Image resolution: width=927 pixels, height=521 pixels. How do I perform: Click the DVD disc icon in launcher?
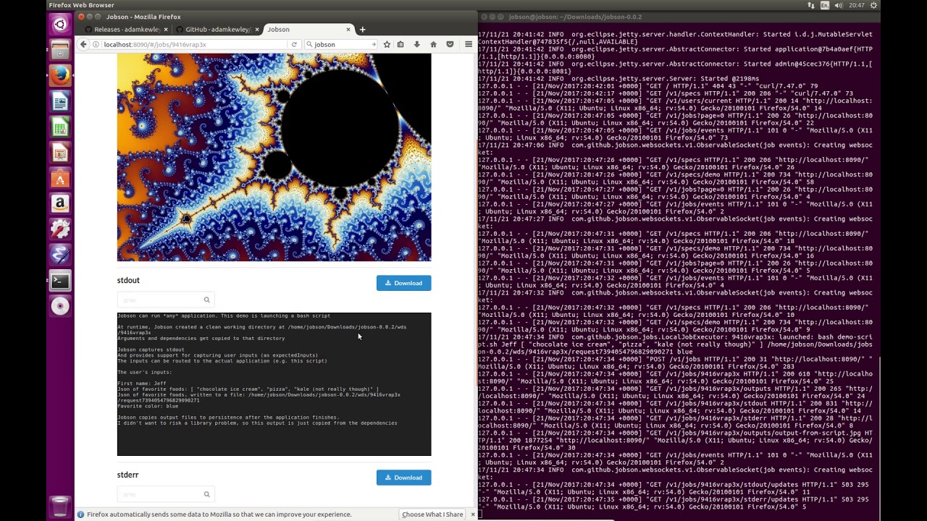point(60,306)
